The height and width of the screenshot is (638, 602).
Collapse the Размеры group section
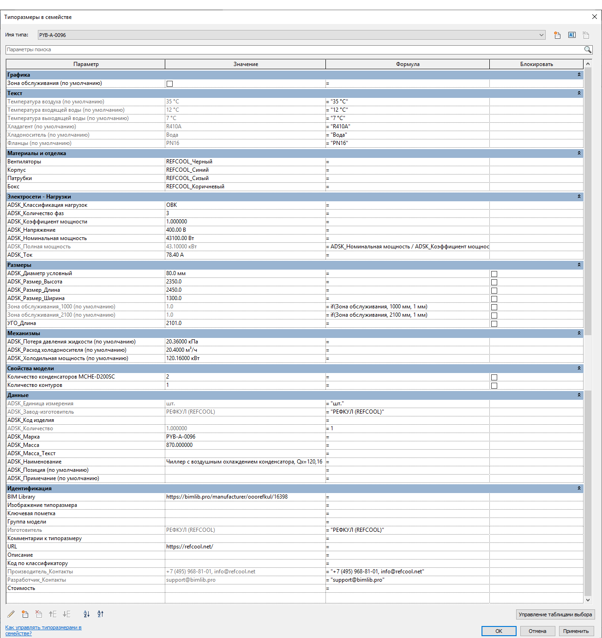(579, 265)
